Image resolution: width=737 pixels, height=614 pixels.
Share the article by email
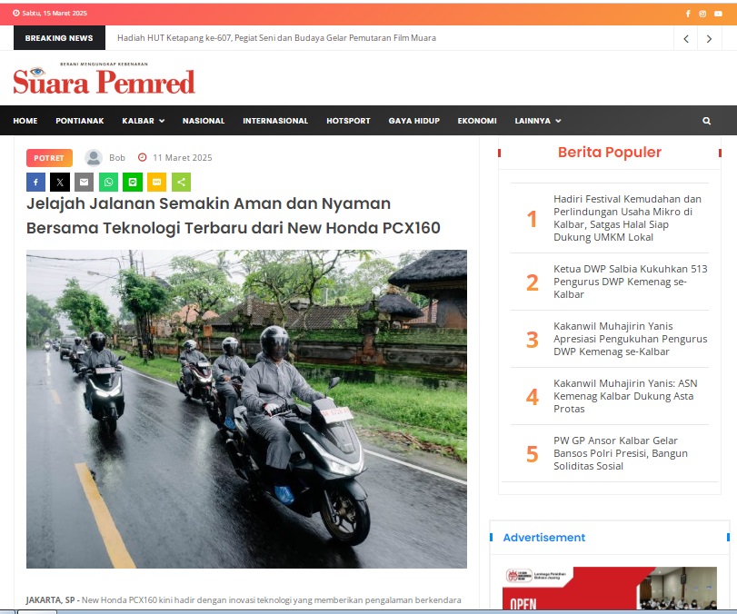click(85, 183)
